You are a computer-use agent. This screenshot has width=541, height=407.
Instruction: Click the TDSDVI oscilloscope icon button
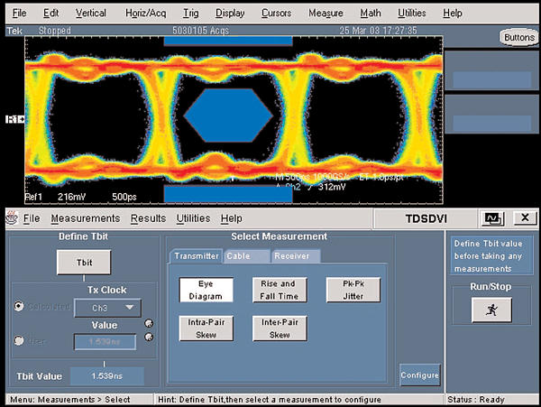pos(492,218)
